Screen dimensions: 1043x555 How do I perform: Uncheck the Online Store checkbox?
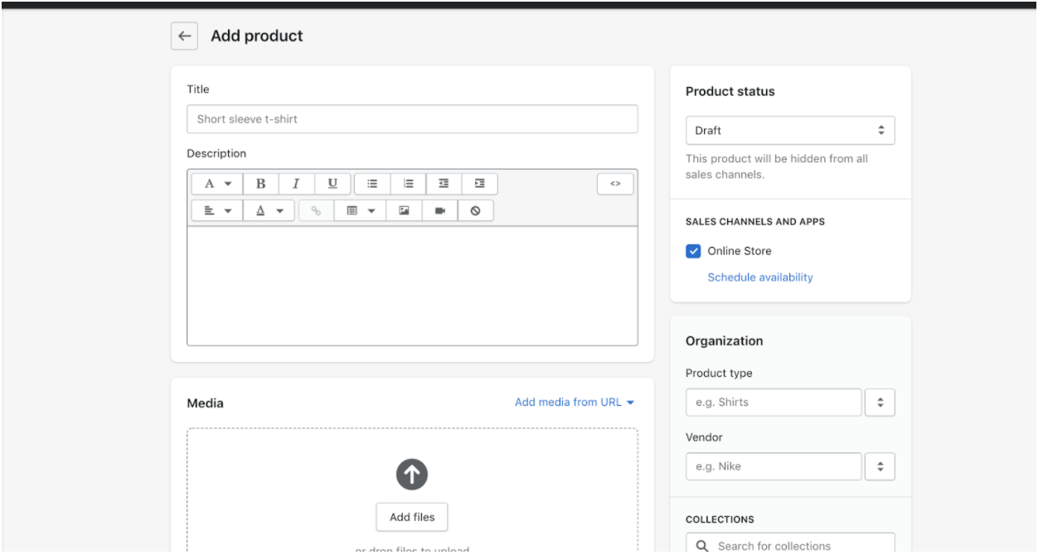[x=694, y=251]
